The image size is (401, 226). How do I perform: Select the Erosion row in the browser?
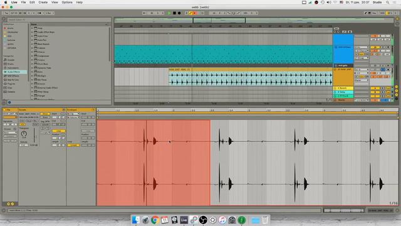pyautogui.click(x=70, y=83)
